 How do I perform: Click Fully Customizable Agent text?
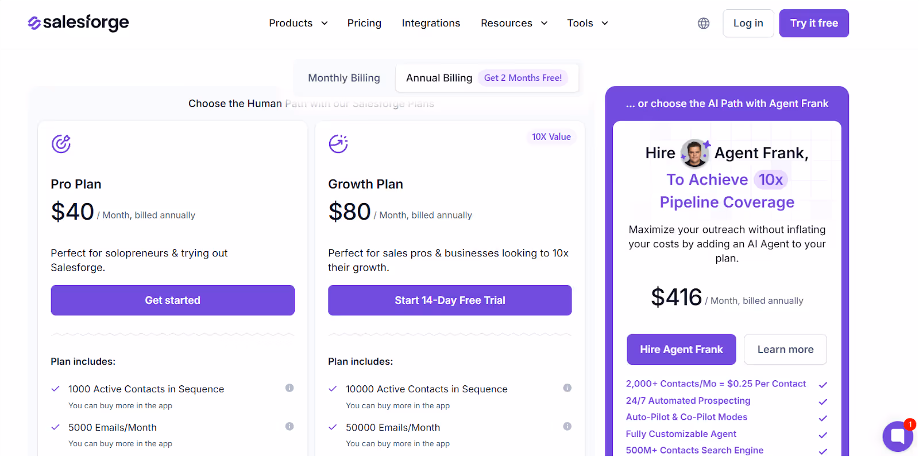(681, 434)
